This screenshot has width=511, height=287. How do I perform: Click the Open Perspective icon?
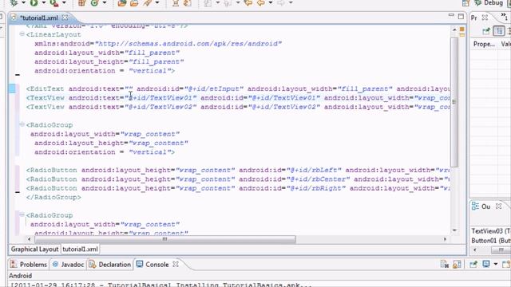click(x=466, y=3)
